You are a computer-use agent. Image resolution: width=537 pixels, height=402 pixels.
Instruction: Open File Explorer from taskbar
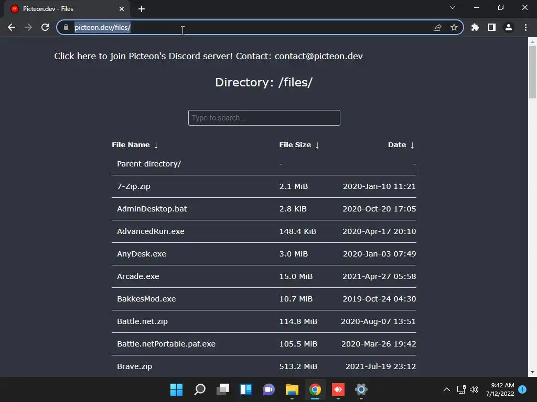pos(292,389)
